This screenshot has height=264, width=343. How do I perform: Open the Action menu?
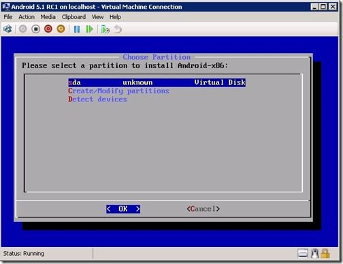click(27, 17)
